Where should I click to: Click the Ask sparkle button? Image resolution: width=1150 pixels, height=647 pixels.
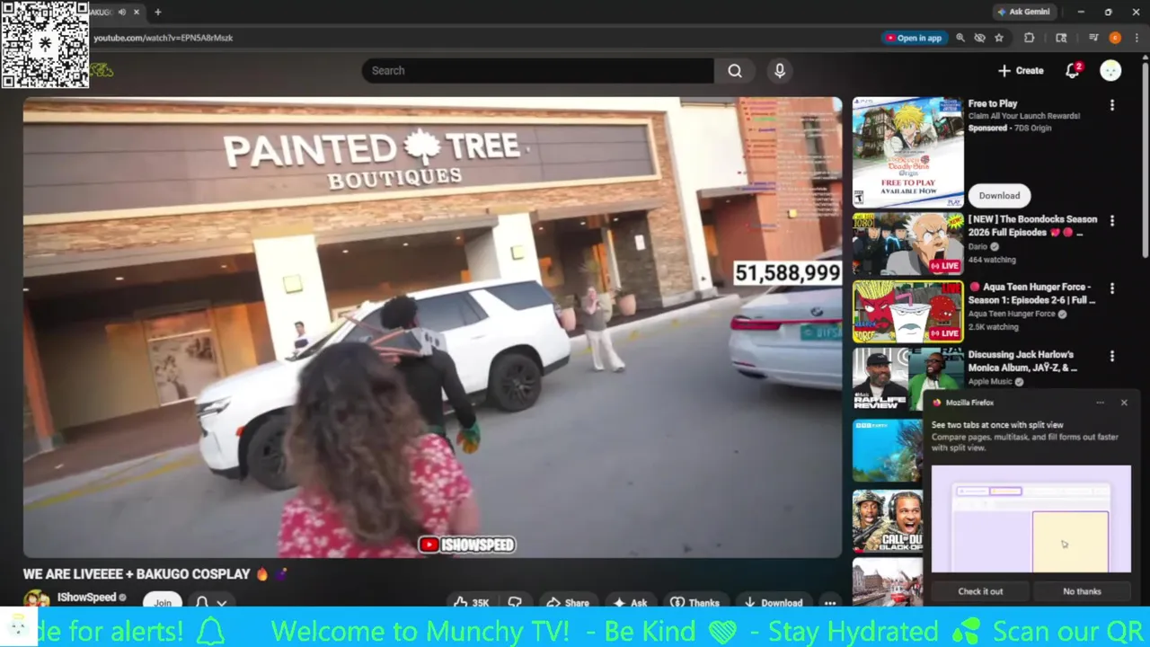[630, 602]
